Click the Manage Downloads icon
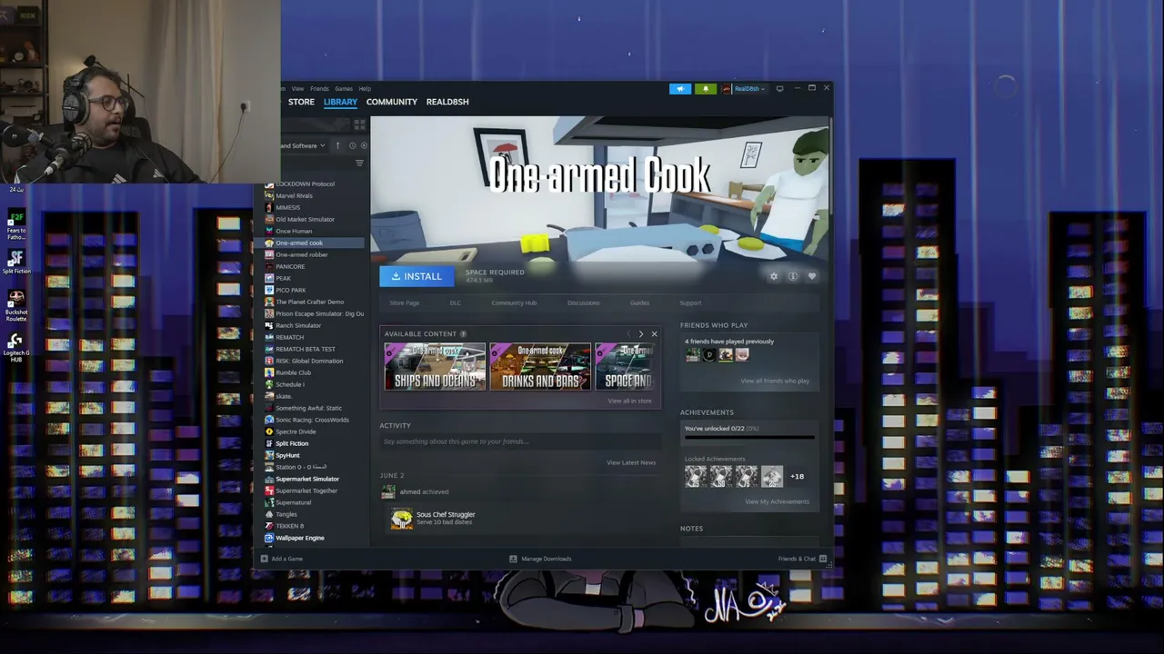Viewport: 1164px width, 654px height. click(513, 559)
